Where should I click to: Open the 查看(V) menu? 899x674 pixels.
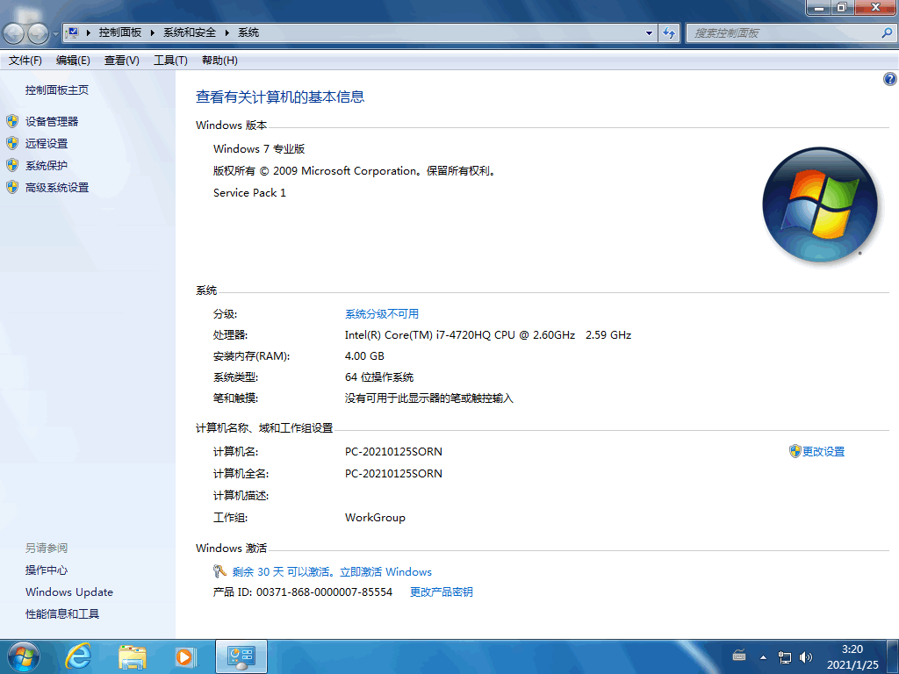[121, 61]
